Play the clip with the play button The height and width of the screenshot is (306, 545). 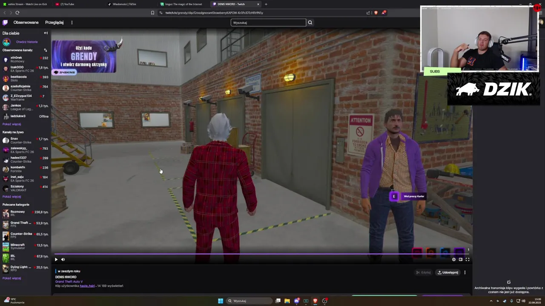click(56, 259)
